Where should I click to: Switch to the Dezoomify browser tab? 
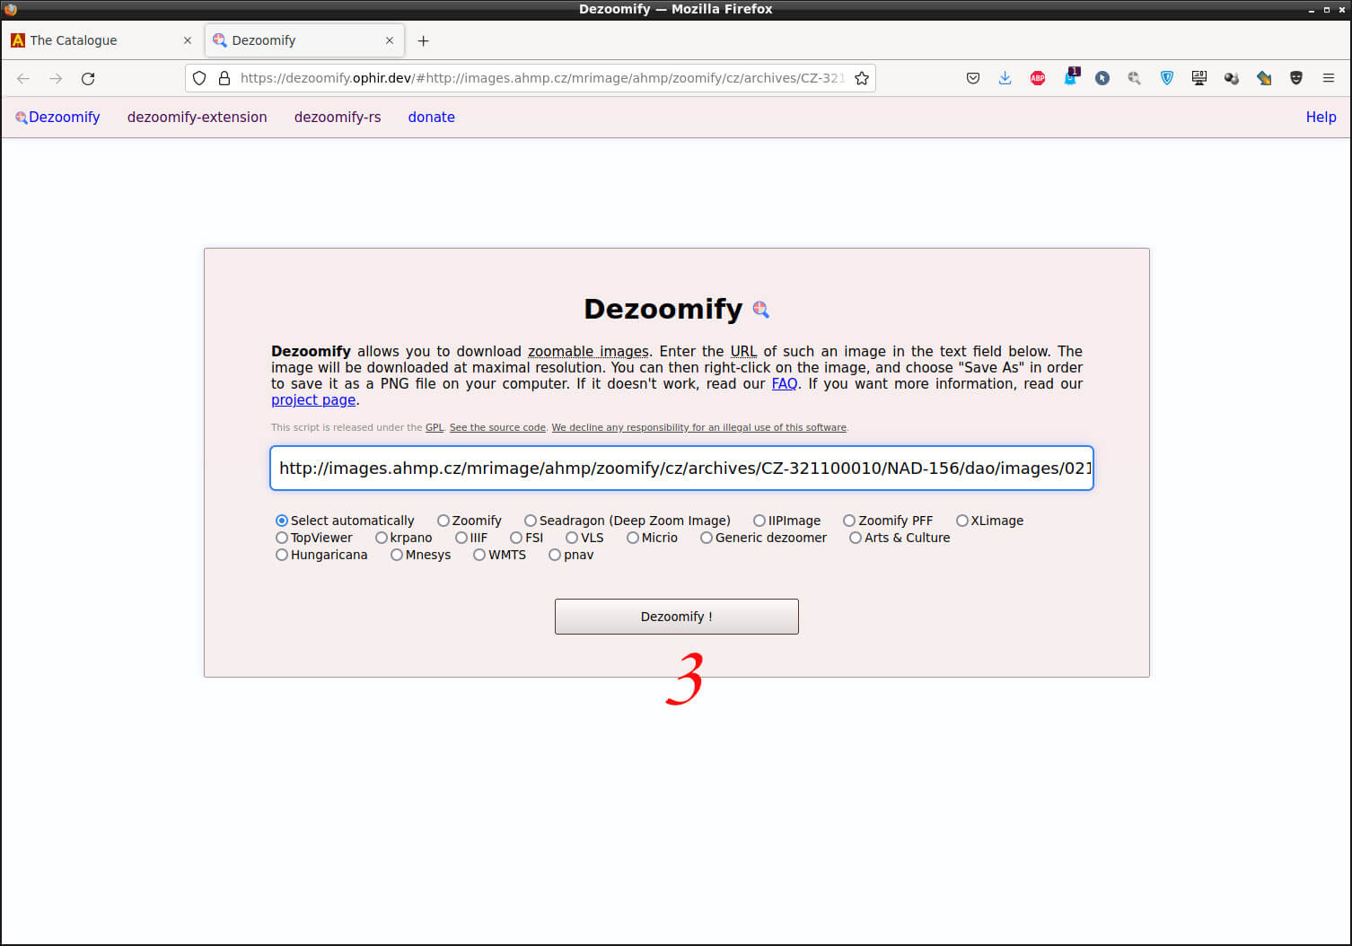pyautogui.click(x=304, y=40)
